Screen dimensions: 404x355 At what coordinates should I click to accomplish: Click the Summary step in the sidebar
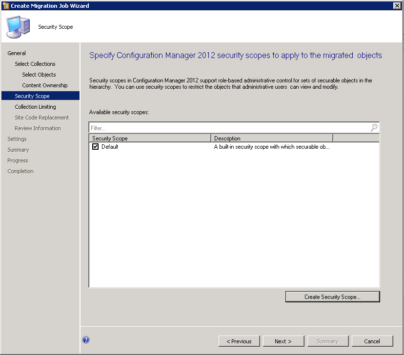click(x=18, y=150)
